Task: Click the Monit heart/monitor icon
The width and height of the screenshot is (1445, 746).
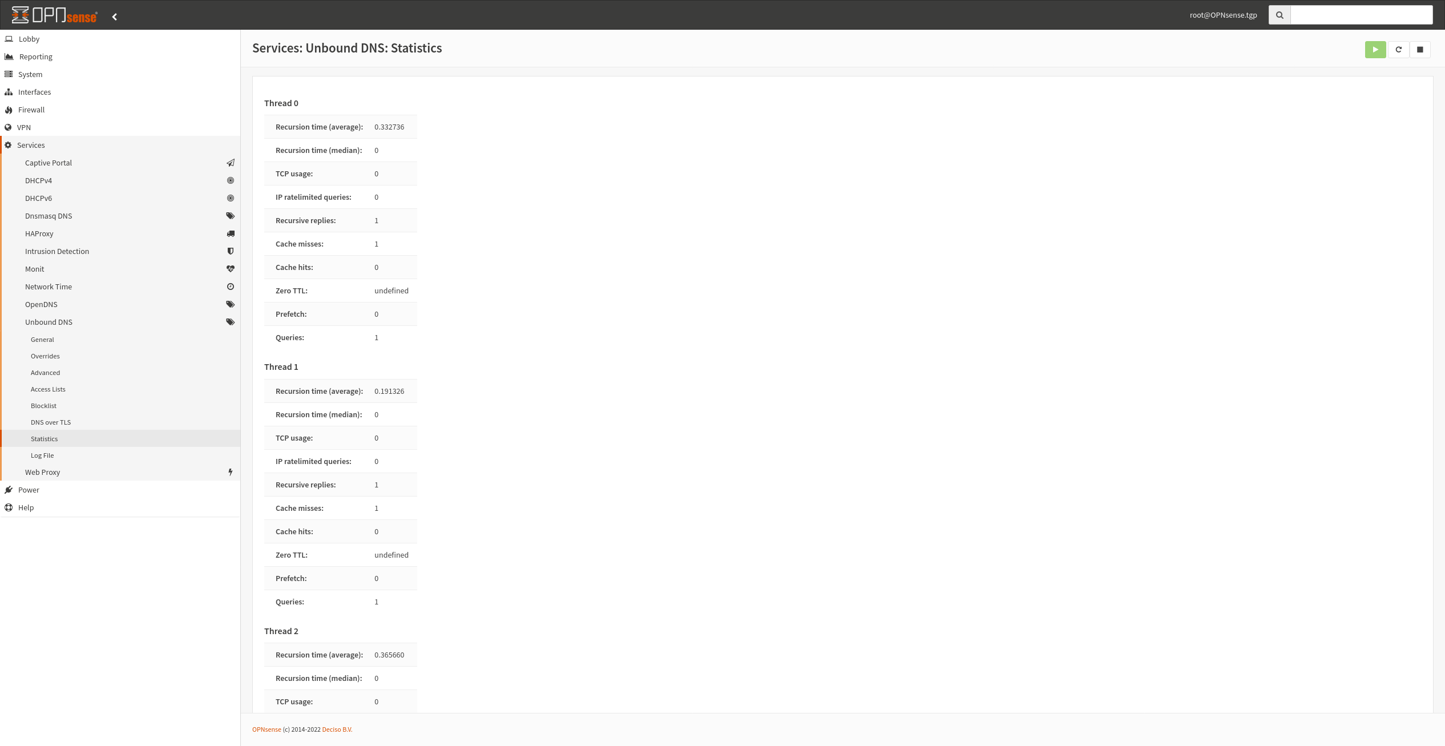Action: pos(230,269)
